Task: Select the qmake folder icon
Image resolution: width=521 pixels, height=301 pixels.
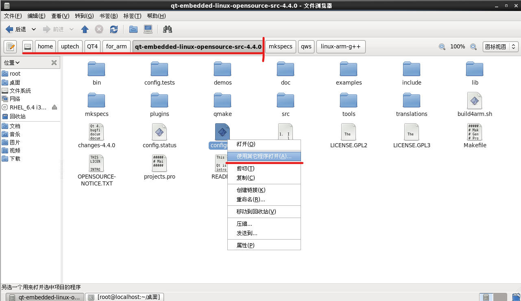Action: (x=222, y=100)
